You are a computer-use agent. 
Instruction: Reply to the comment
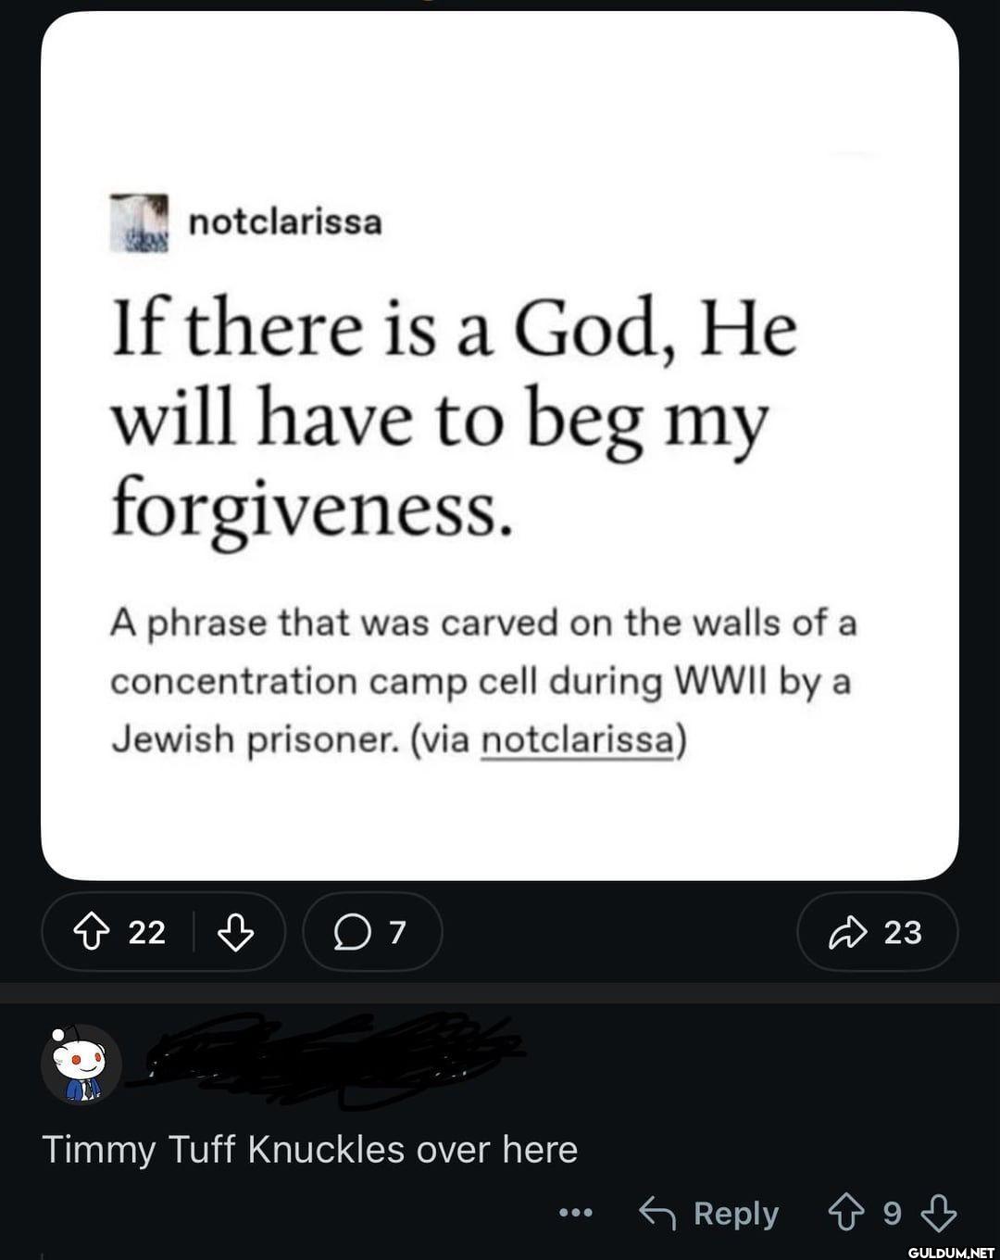tap(710, 1213)
